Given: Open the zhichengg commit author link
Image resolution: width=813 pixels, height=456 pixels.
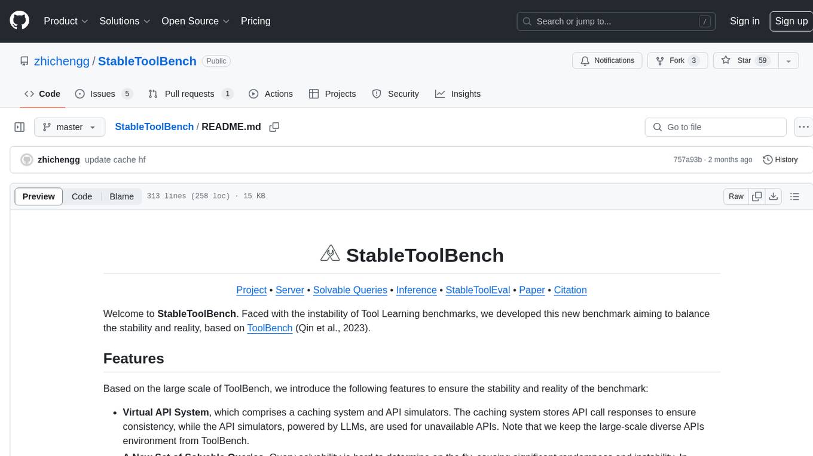Looking at the screenshot, I should pos(59,160).
